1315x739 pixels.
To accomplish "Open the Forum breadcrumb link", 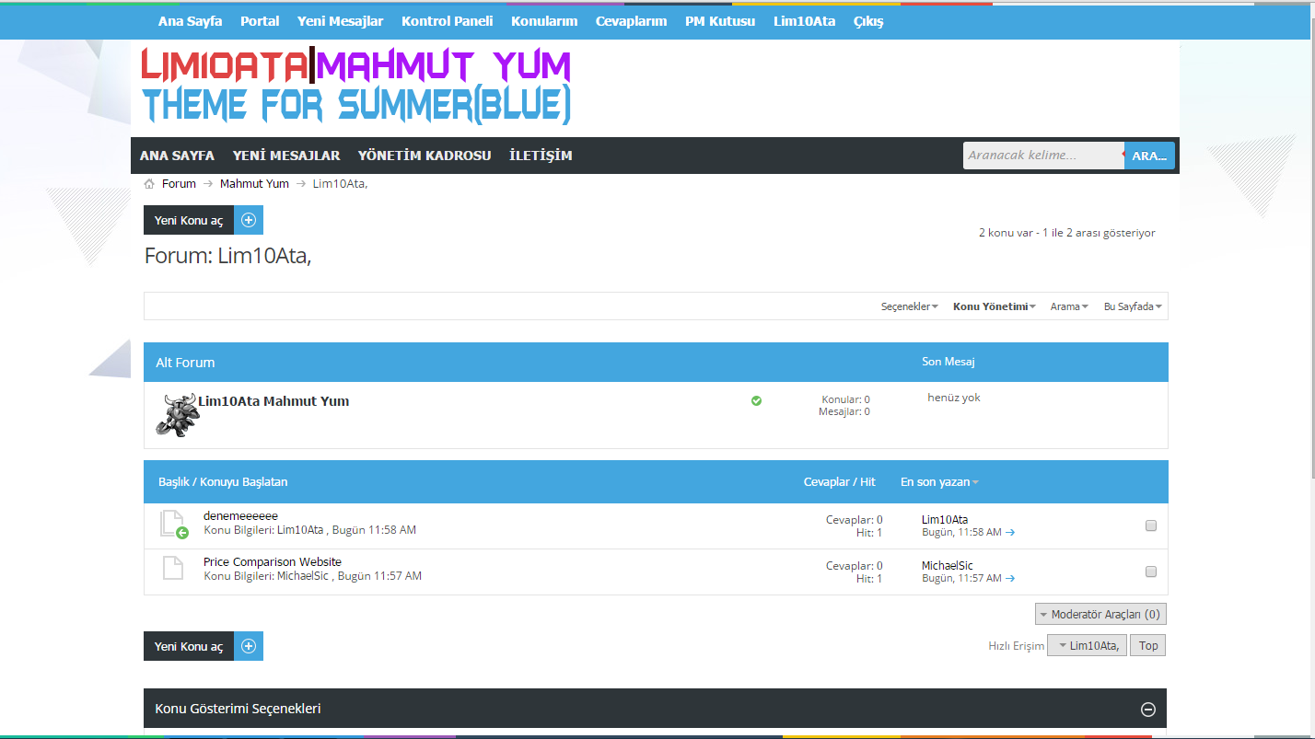I will tap(179, 184).
